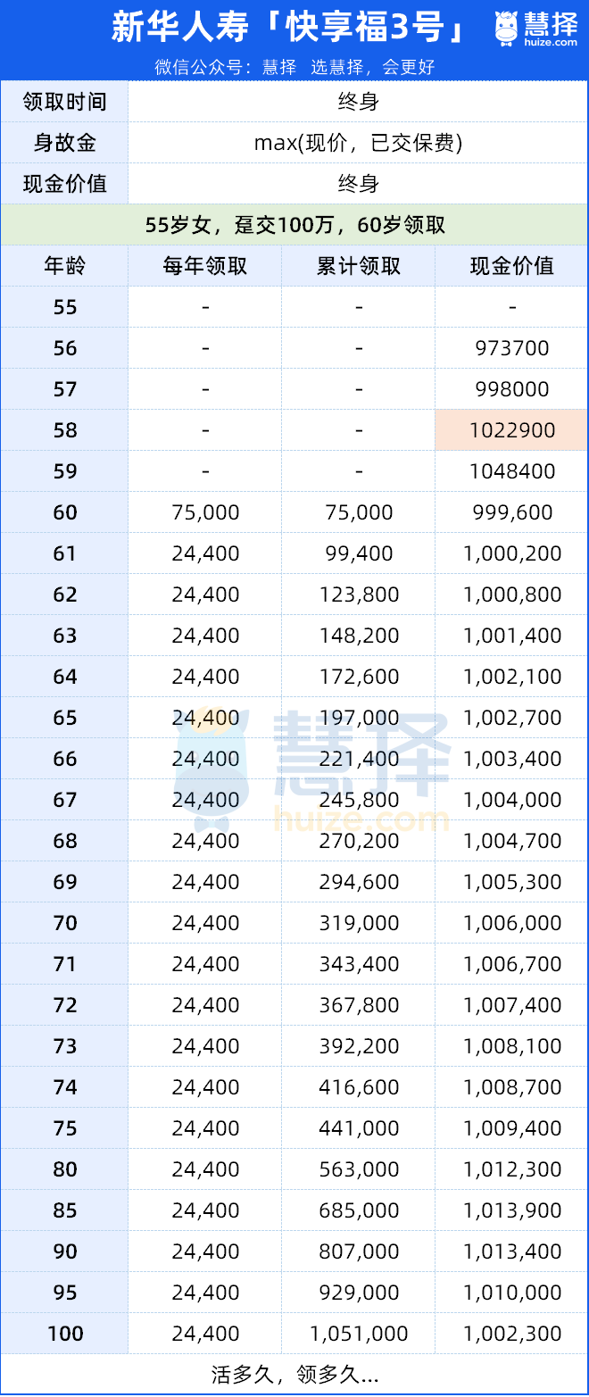Select cumulative 343,400 at age 71

[x=359, y=964]
